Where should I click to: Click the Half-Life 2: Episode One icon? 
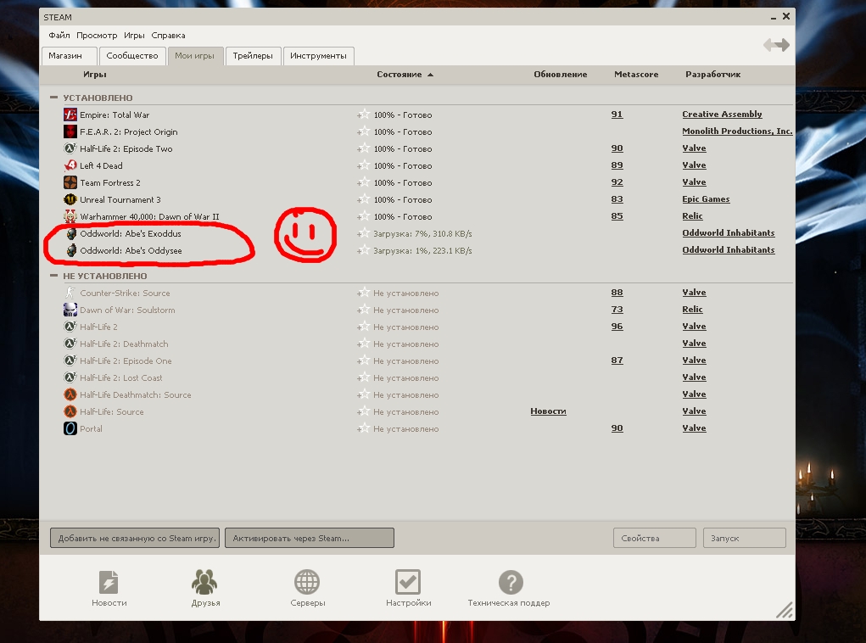click(70, 361)
